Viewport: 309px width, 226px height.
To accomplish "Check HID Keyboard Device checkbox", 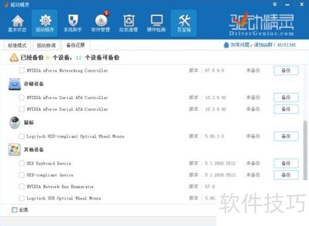I will coord(22,163).
